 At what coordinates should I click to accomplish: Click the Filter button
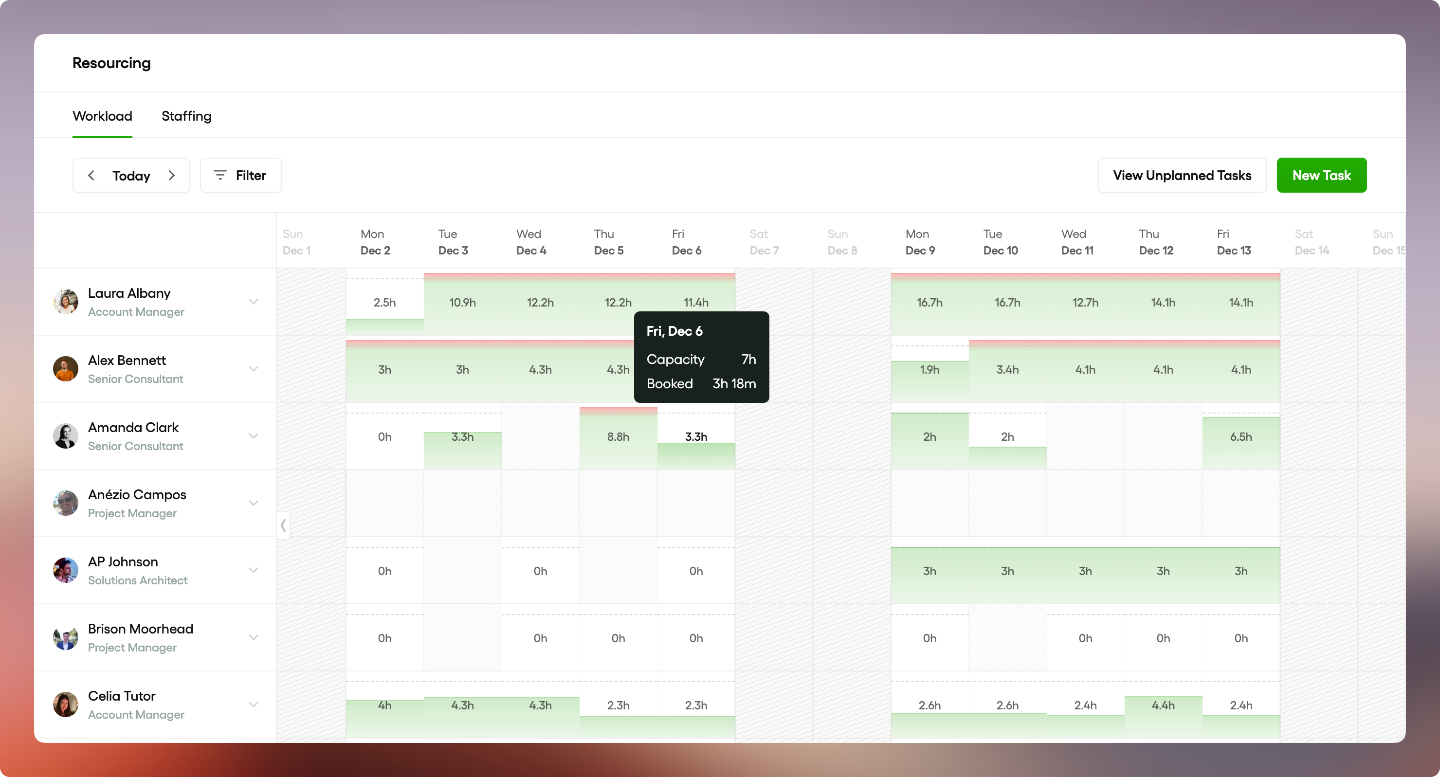pos(241,176)
